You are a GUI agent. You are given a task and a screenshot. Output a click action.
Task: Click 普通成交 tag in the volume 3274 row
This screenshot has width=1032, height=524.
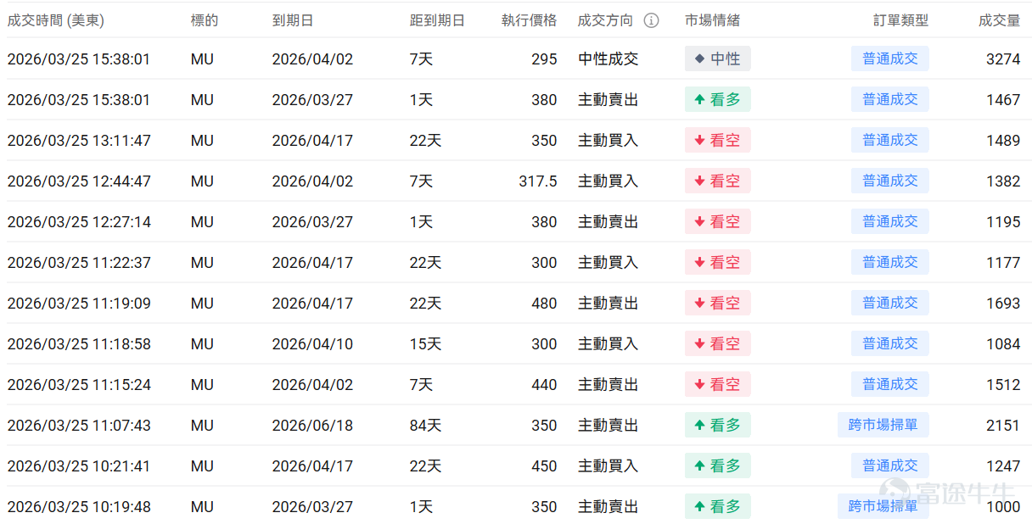point(890,59)
